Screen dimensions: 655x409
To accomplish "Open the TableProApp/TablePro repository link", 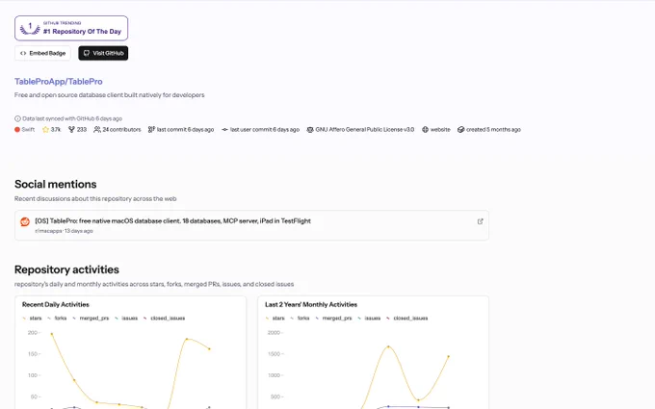I will 59,82.
